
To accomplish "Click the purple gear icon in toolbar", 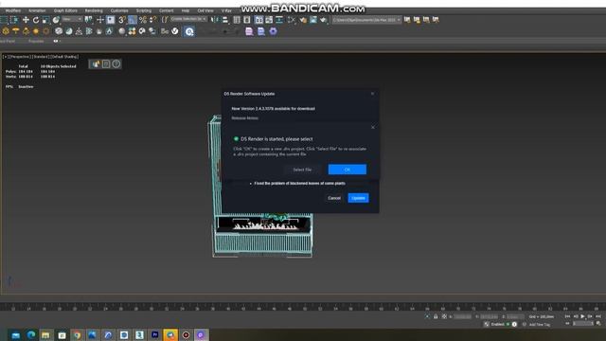I will [274, 31].
